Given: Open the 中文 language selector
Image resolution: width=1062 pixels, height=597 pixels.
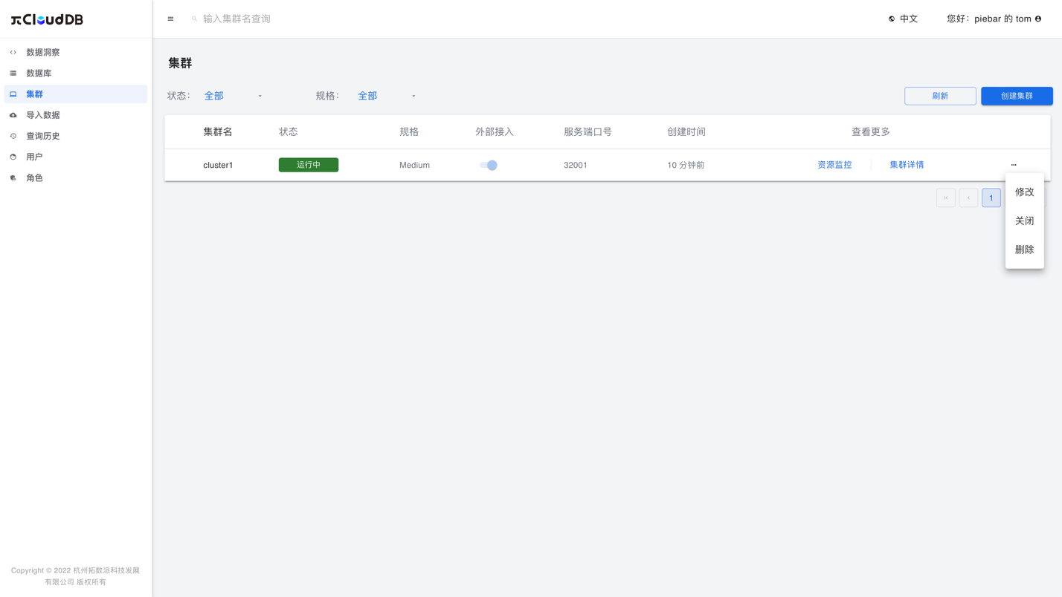Looking at the screenshot, I should point(904,19).
